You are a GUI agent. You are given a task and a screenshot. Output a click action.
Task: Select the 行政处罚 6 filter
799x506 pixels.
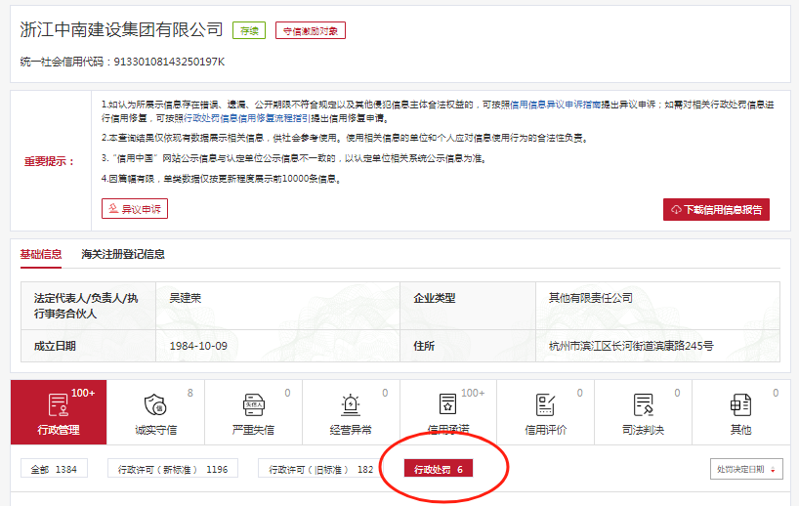coord(439,469)
